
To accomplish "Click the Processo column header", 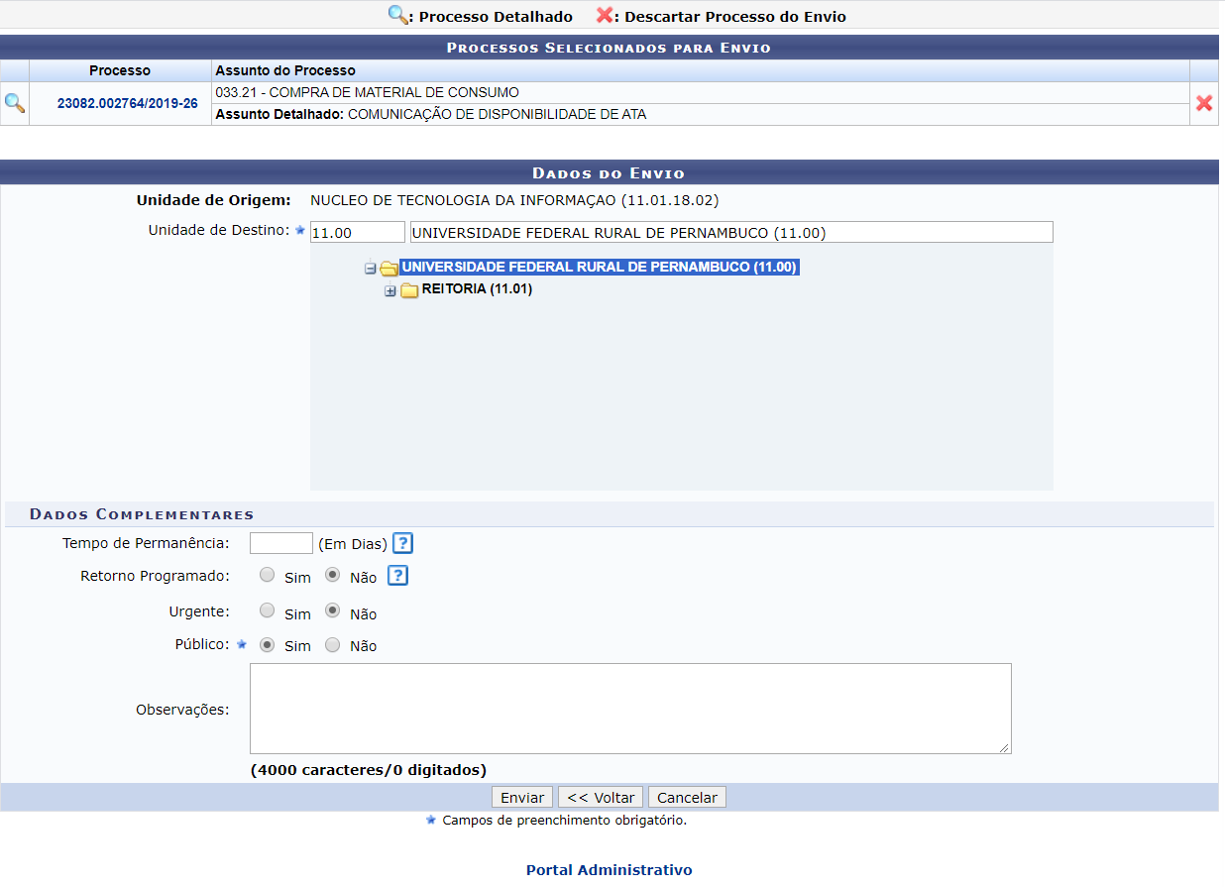I will click(x=120, y=70).
